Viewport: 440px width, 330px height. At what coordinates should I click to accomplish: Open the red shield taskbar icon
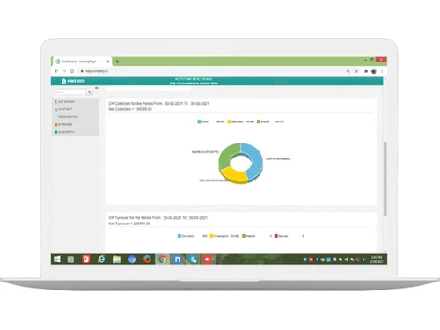86,260
